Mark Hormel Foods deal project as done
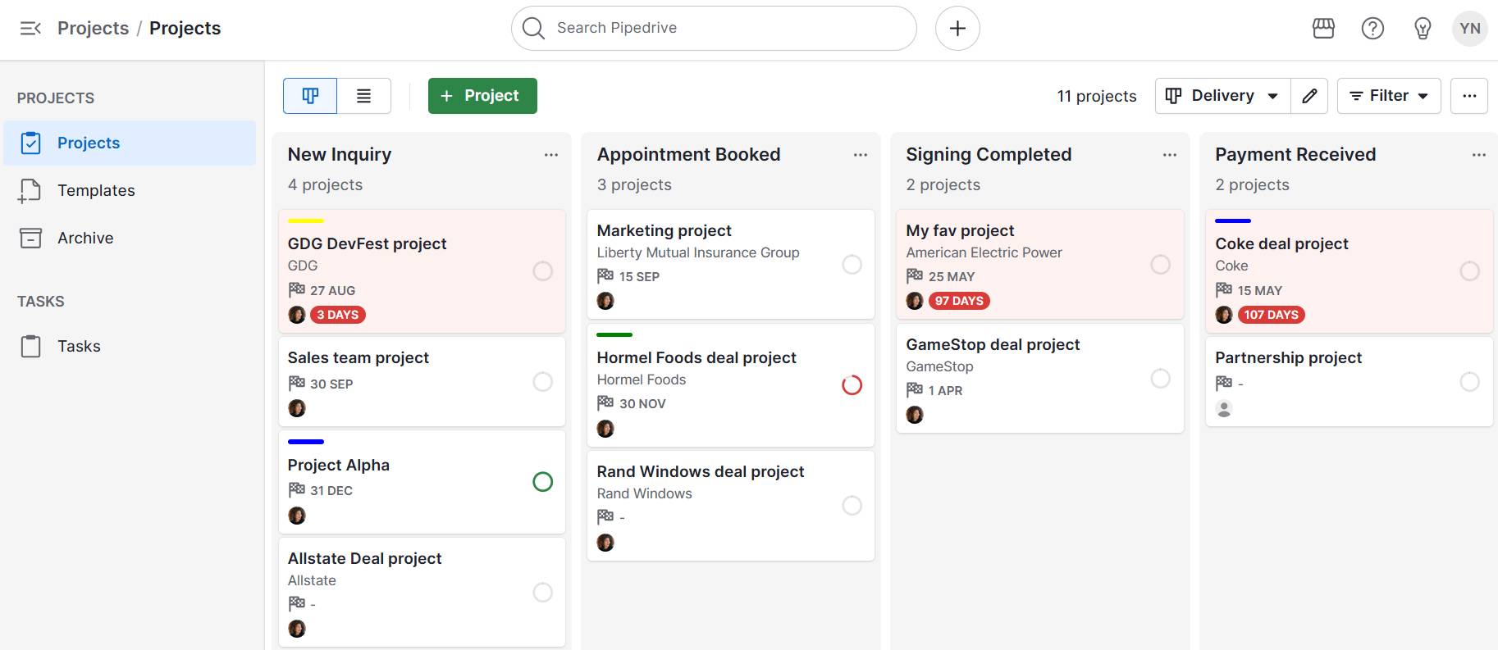Viewport: 1498px width, 650px height. (x=852, y=385)
